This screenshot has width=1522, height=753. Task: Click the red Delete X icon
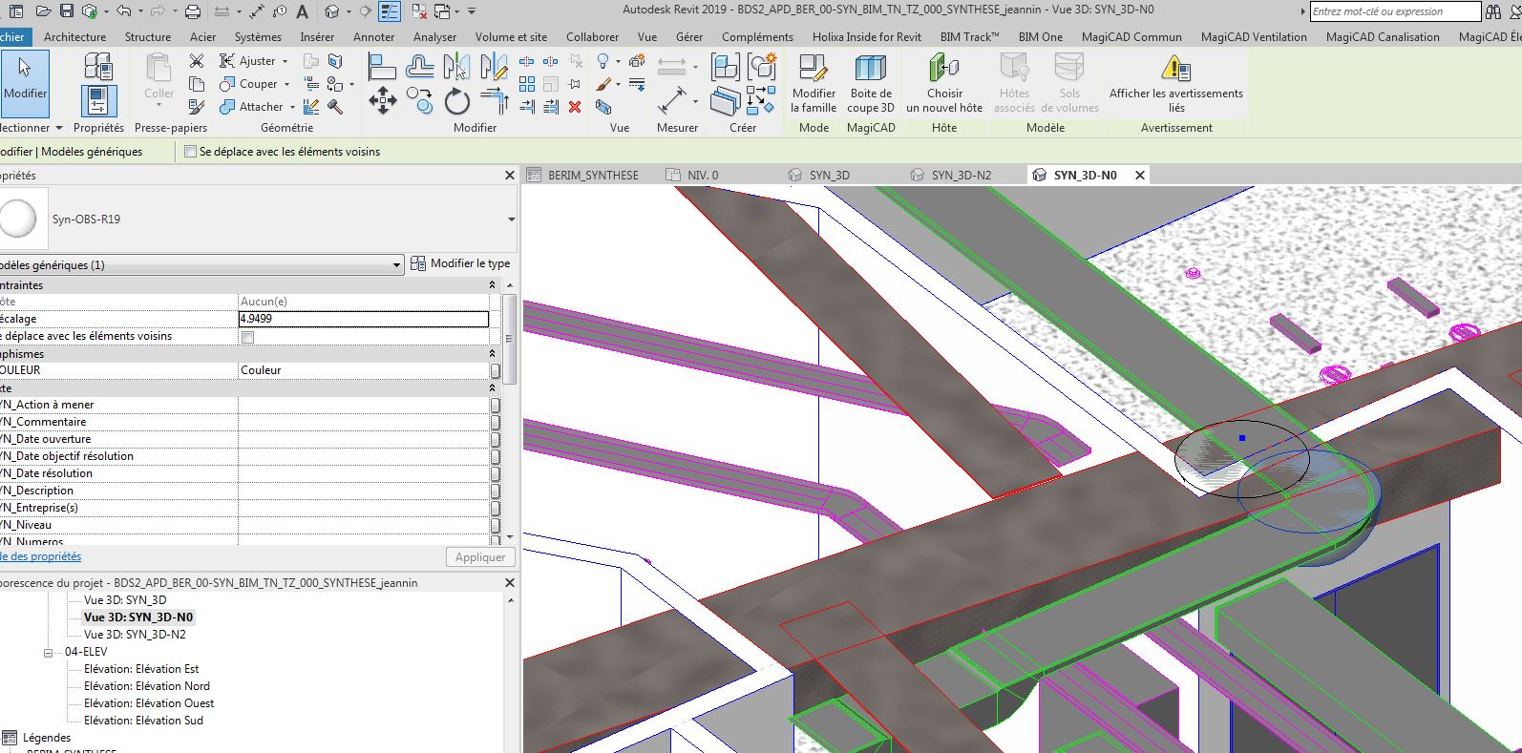pos(575,107)
